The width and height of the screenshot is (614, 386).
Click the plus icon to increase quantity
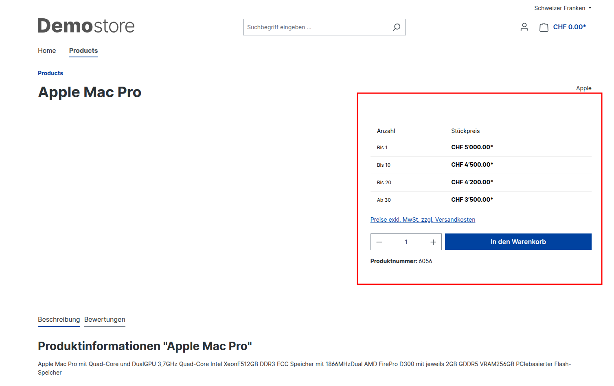tap(433, 242)
